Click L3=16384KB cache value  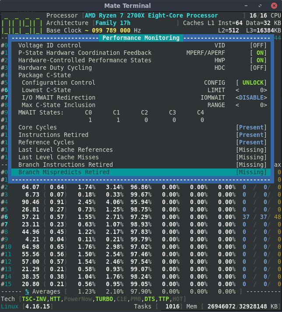[263, 30]
